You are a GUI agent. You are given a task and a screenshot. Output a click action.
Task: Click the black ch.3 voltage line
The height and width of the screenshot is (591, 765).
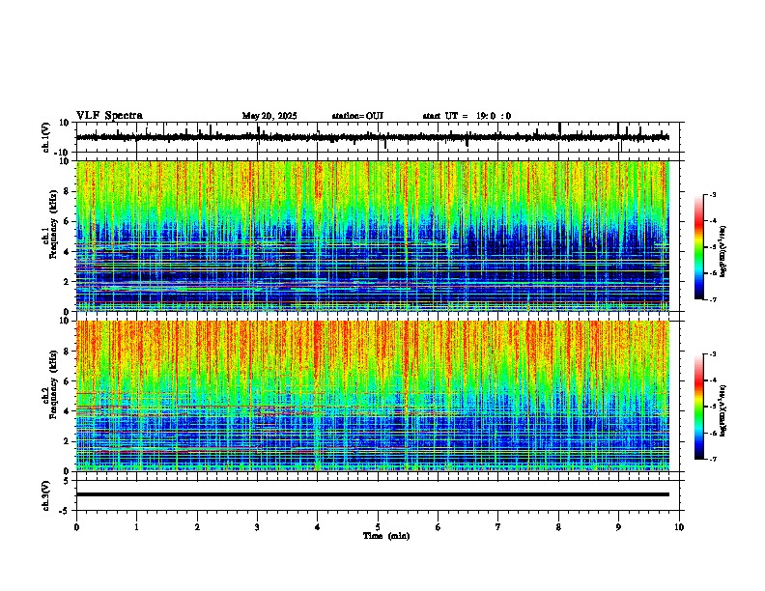pyautogui.click(x=372, y=494)
